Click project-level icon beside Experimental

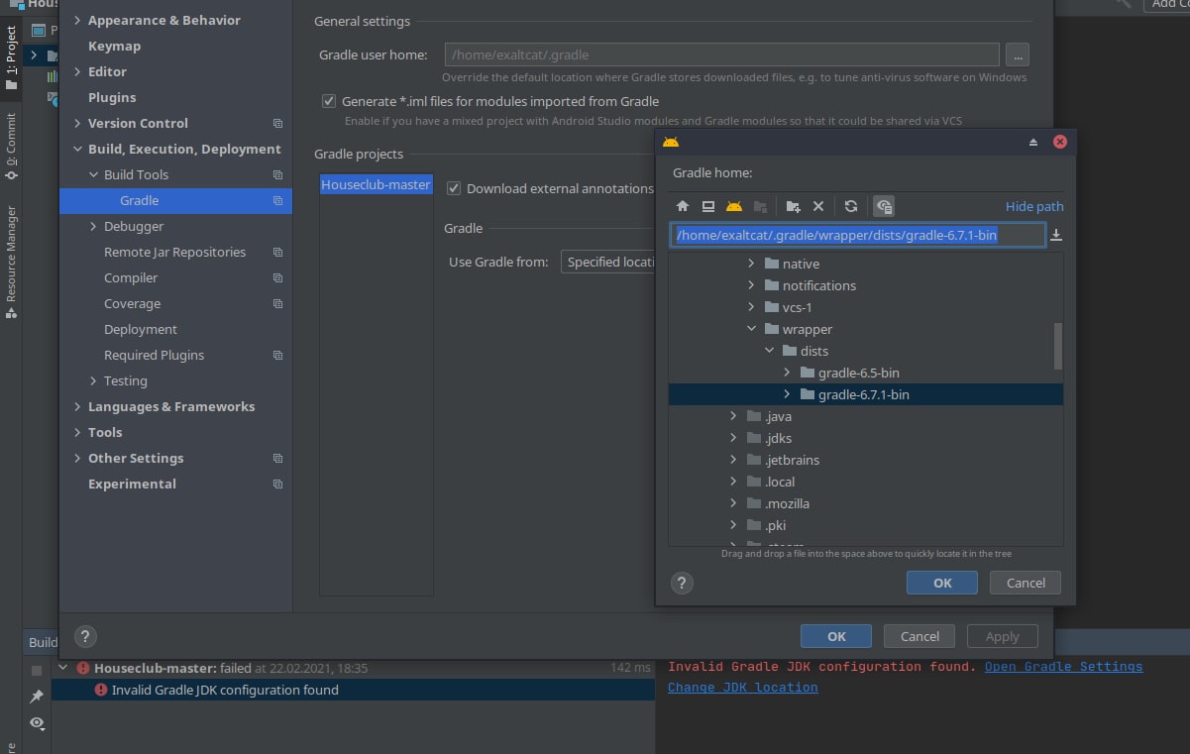(277, 485)
